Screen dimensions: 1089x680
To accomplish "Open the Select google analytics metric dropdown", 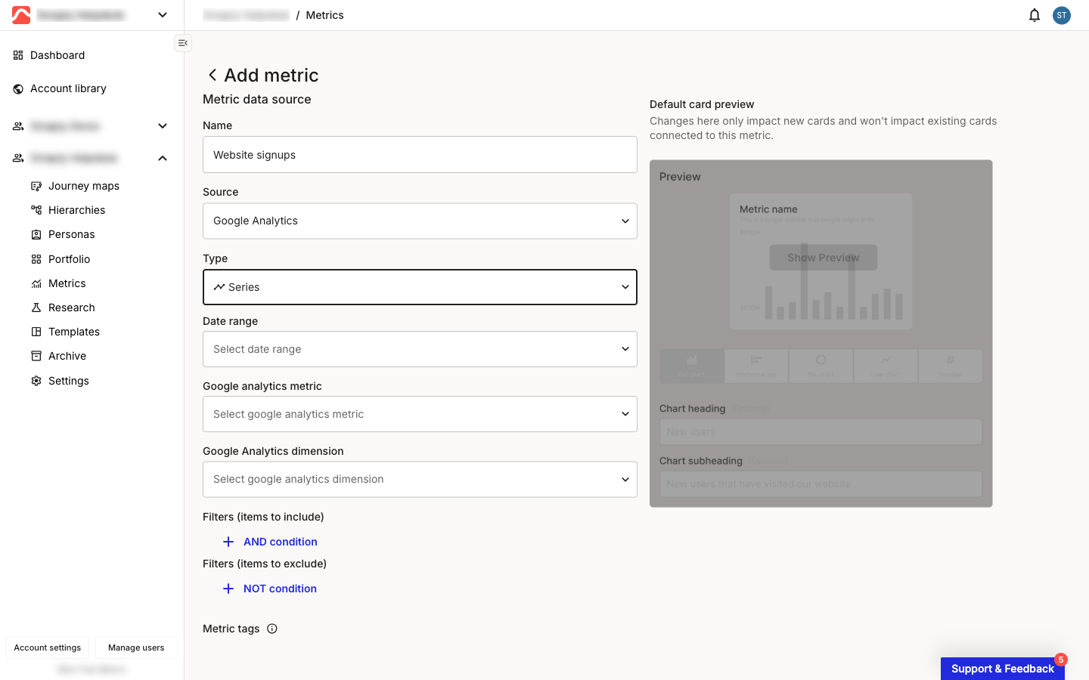I will click(x=420, y=414).
